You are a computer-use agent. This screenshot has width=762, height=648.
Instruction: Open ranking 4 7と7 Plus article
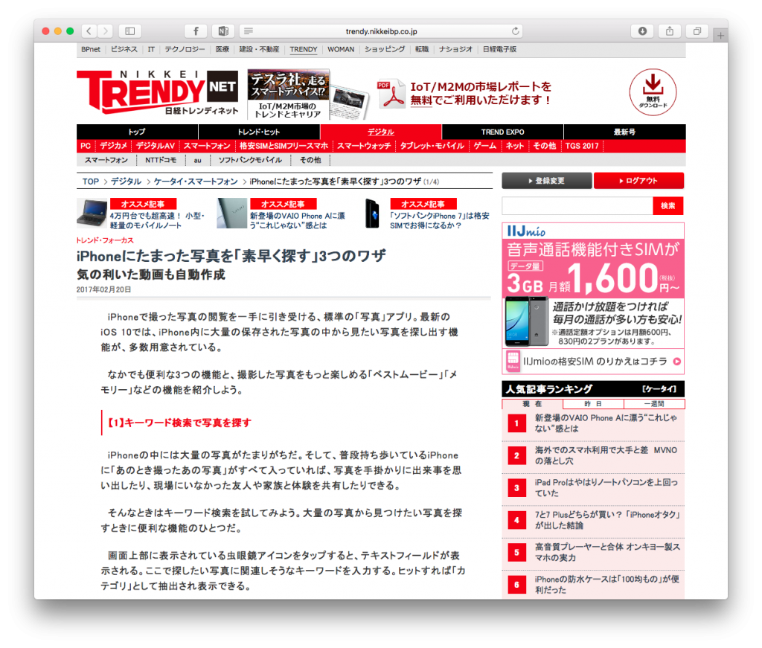click(607, 520)
